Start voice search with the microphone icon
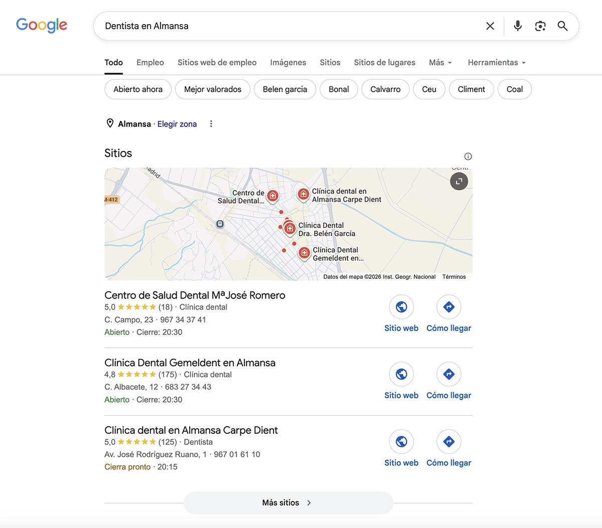The image size is (602, 528). tap(518, 26)
